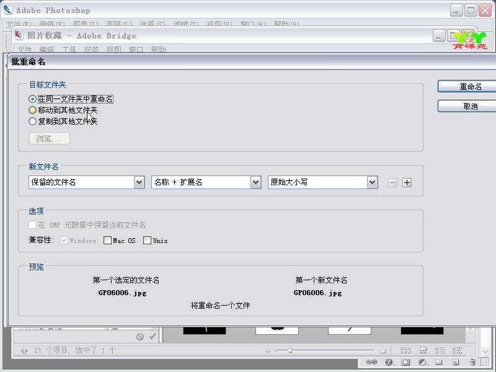
Task: Click the Bridge status text 21 个项目
Action: point(51,350)
